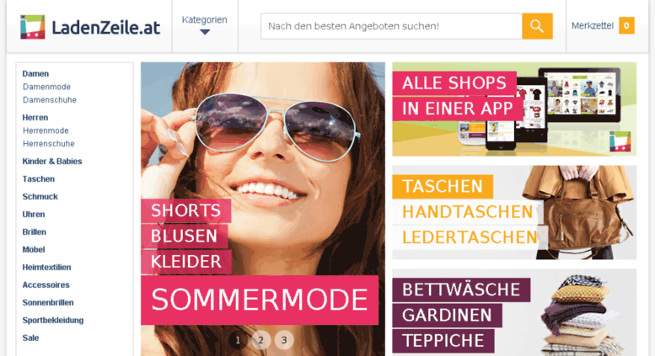Viewport: 655px width, 356px height.
Task: Select the Kleider label on the banner
Action: pos(186,262)
